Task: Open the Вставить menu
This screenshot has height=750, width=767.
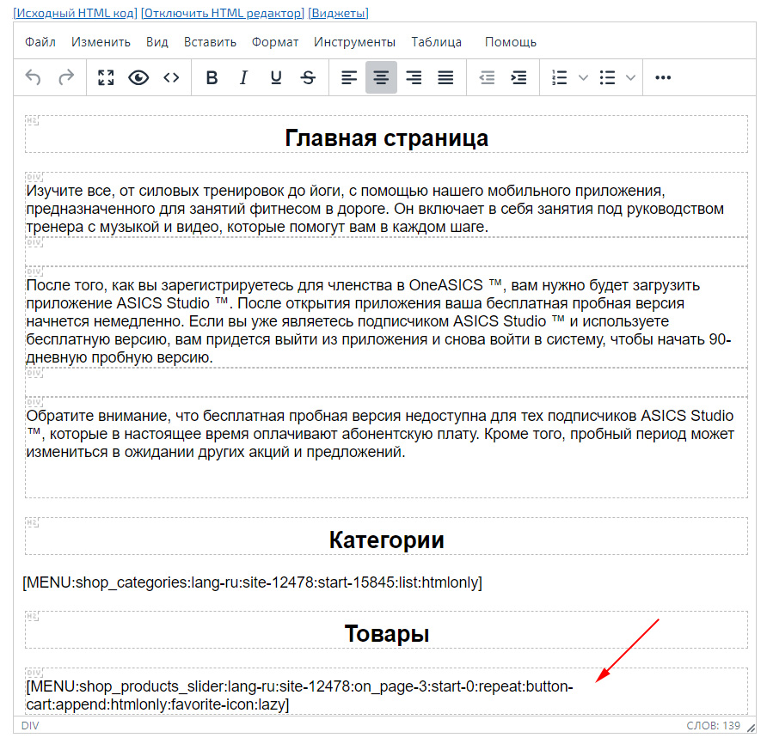Action: 210,42
